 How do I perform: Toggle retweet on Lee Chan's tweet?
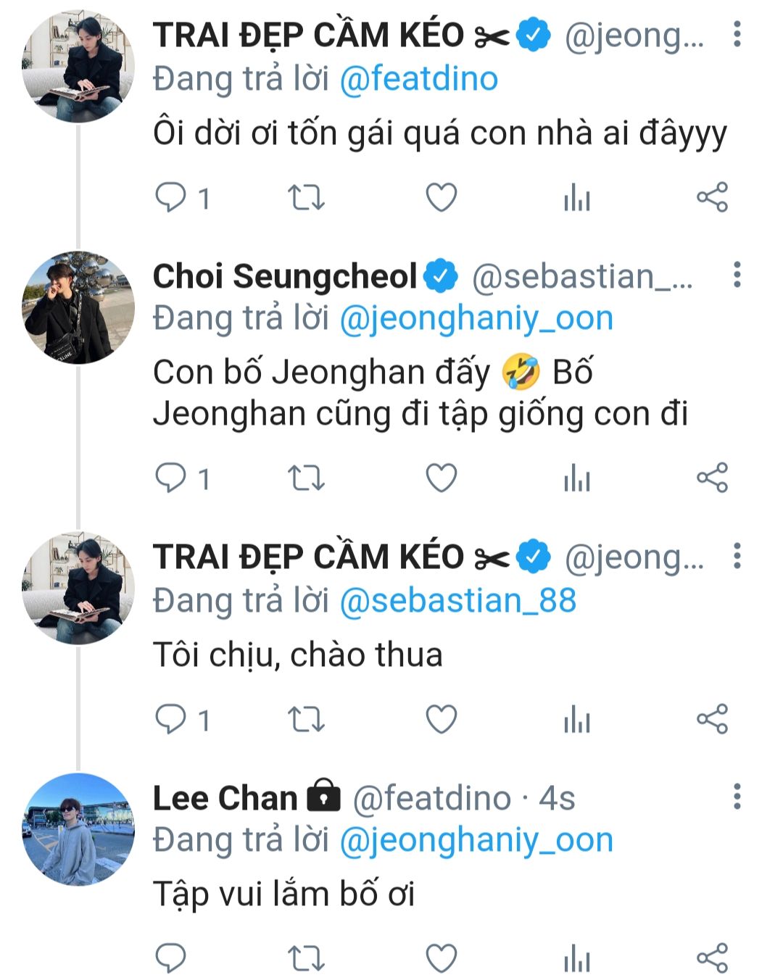(306, 958)
